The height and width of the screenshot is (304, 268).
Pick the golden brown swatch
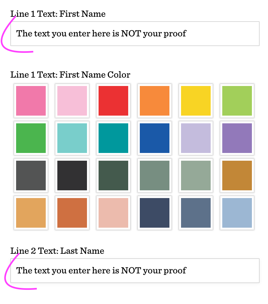[237, 176]
